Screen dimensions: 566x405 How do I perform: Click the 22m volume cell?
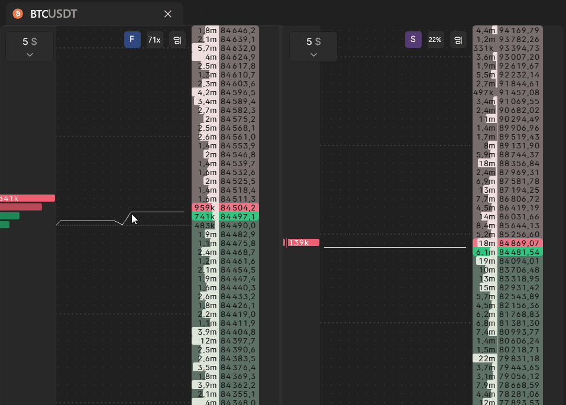(485, 359)
